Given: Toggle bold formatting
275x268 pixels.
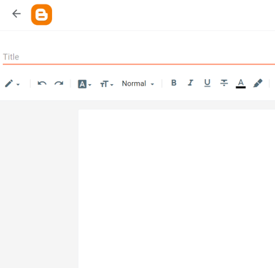Looking at the screenshot, I should [x=174, y=83].
